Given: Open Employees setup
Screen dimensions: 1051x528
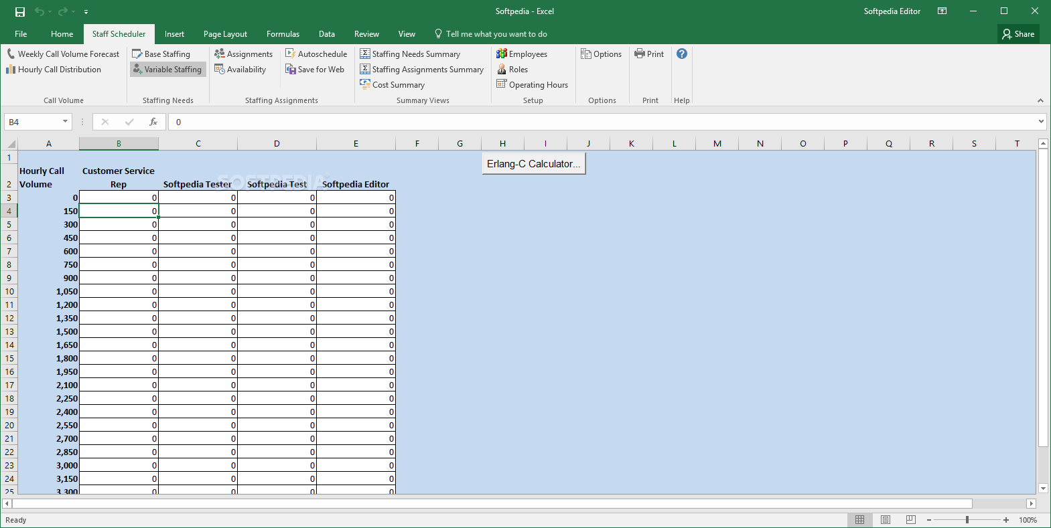Looking at the screenshot, I should (522, 54).
